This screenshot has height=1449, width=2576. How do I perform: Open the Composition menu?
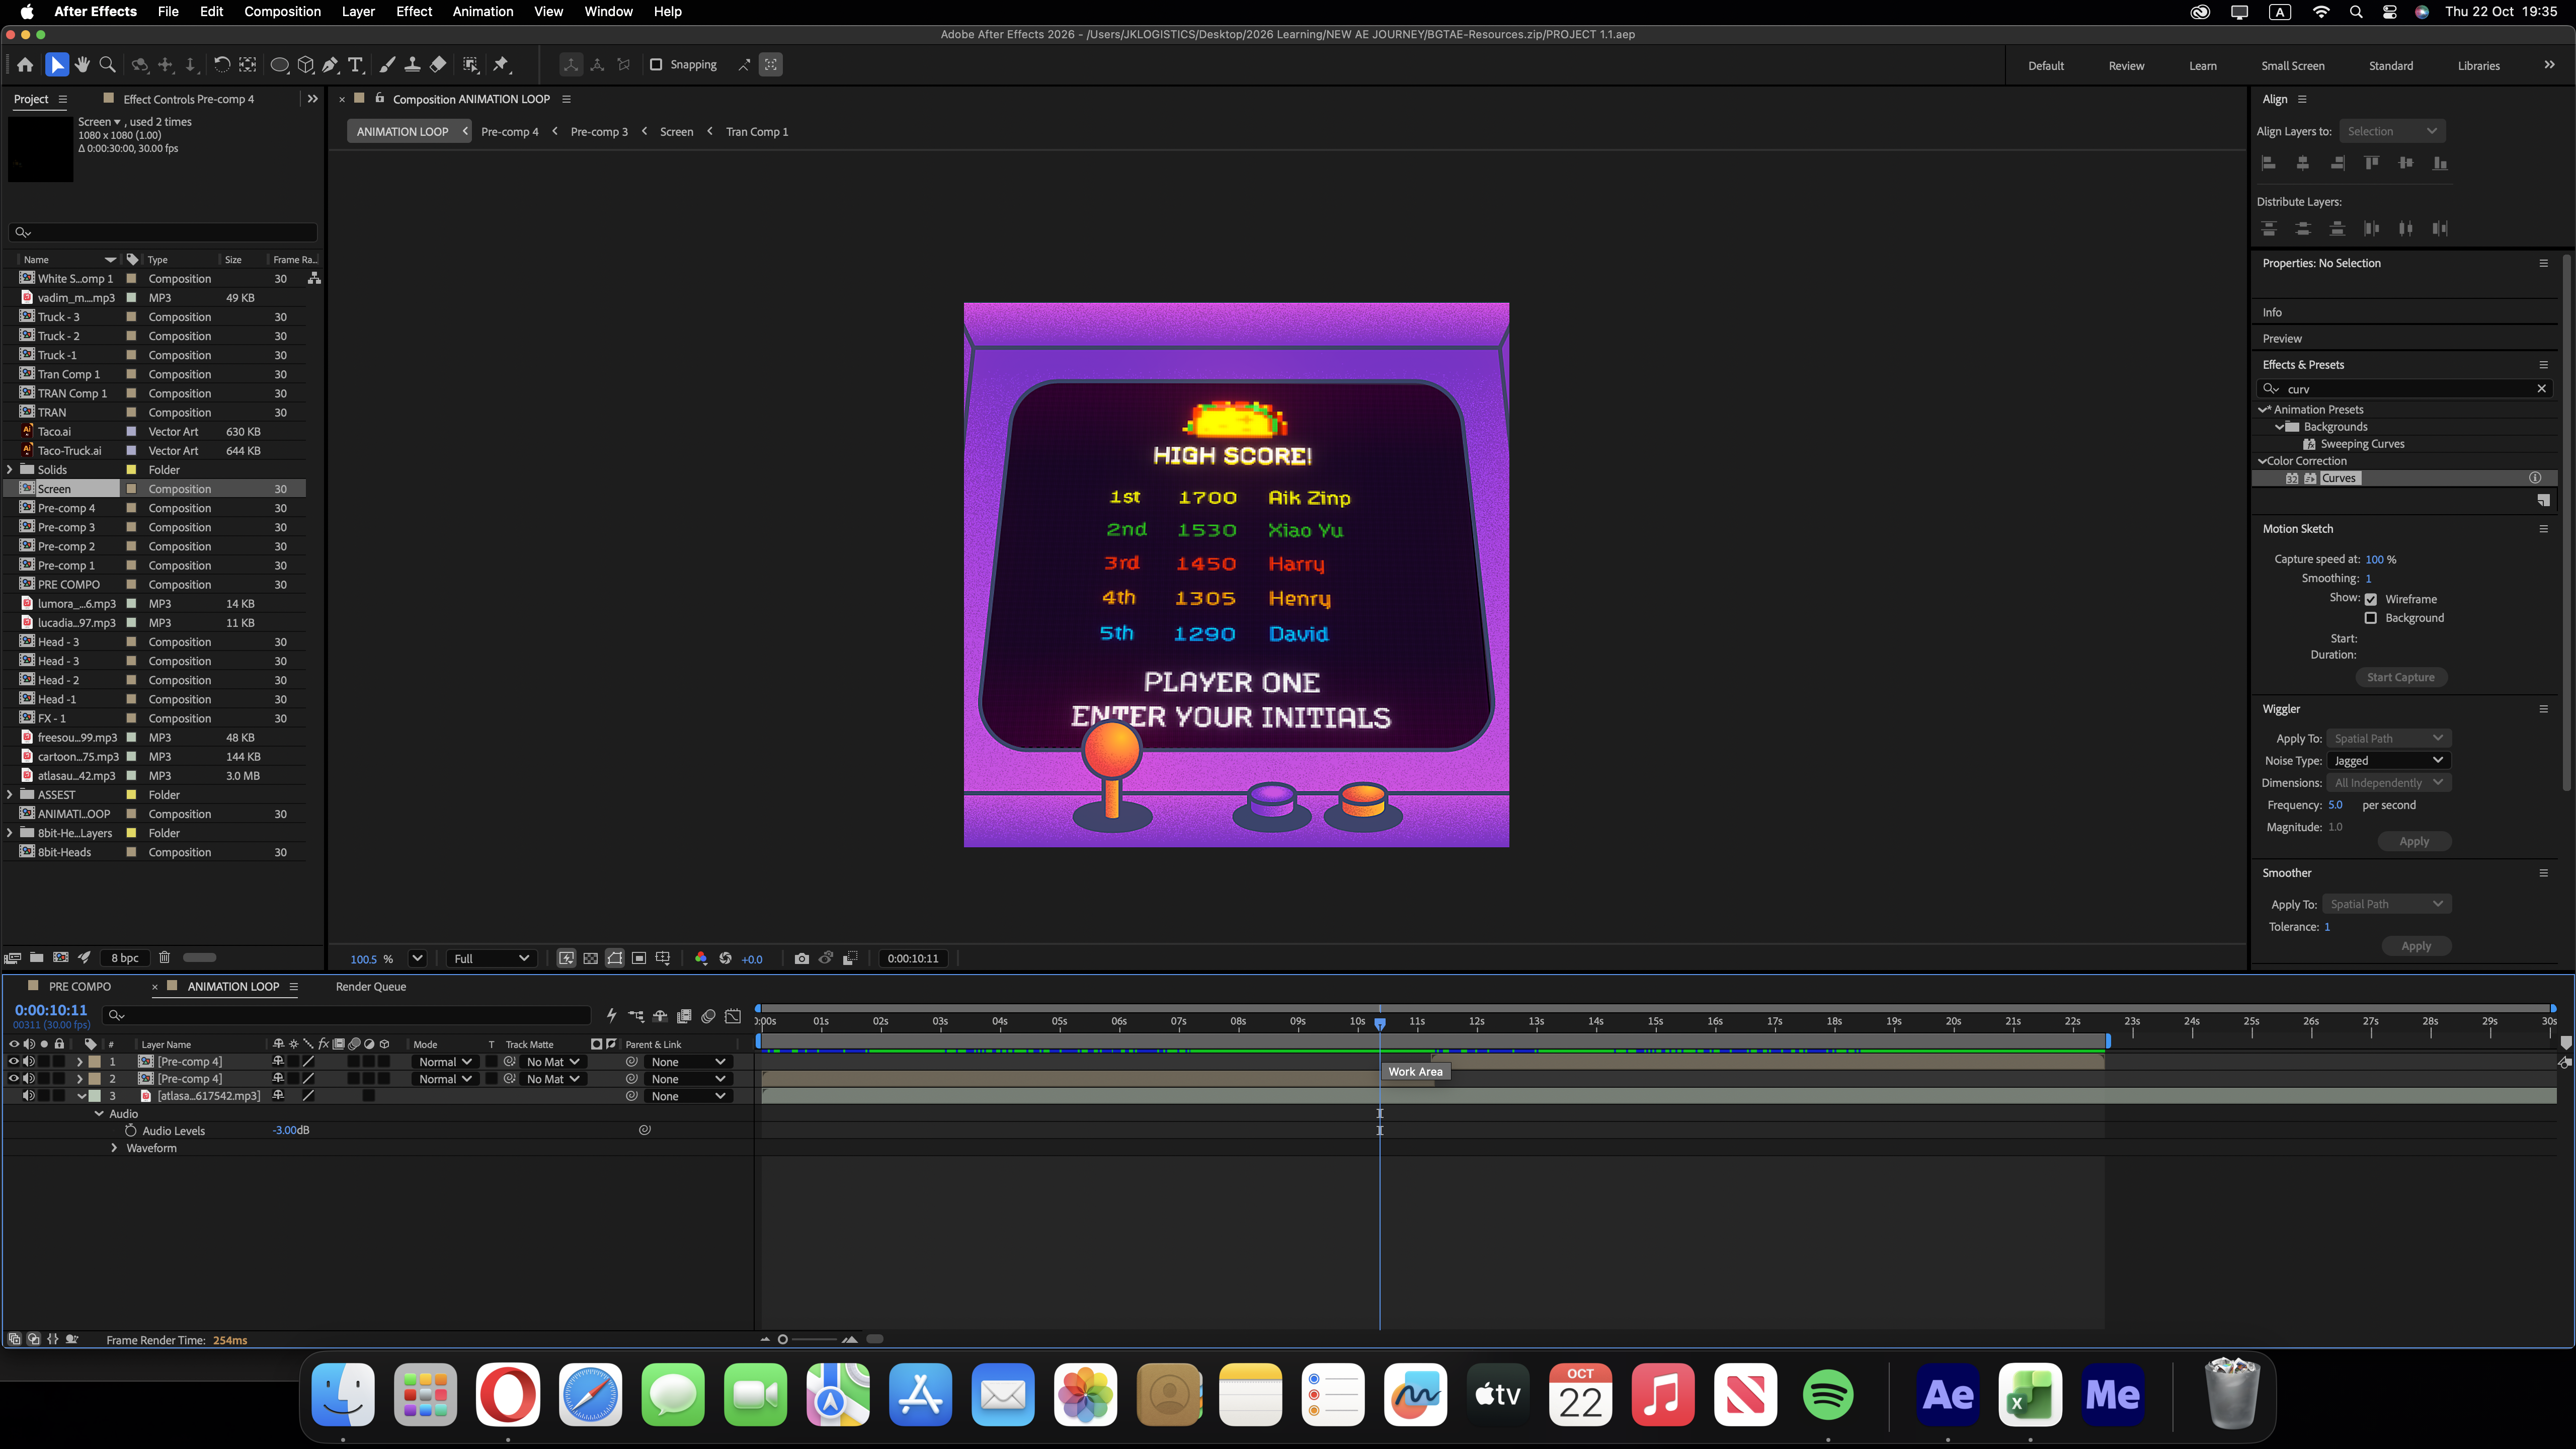(x=282, y=12)
